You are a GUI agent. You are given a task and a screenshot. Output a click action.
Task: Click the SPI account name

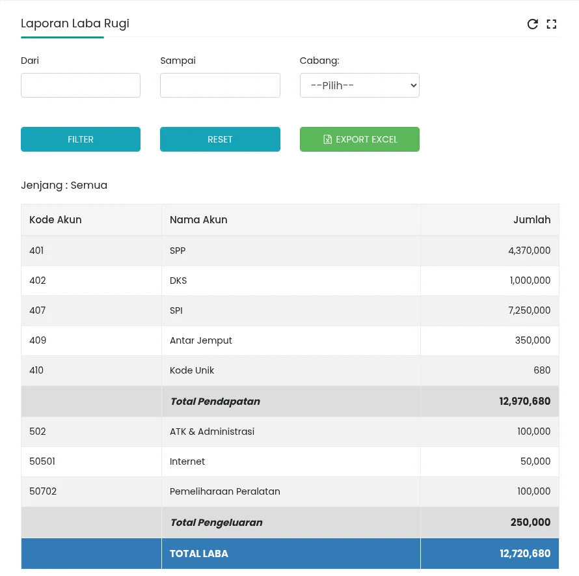(x=176, y=310)
